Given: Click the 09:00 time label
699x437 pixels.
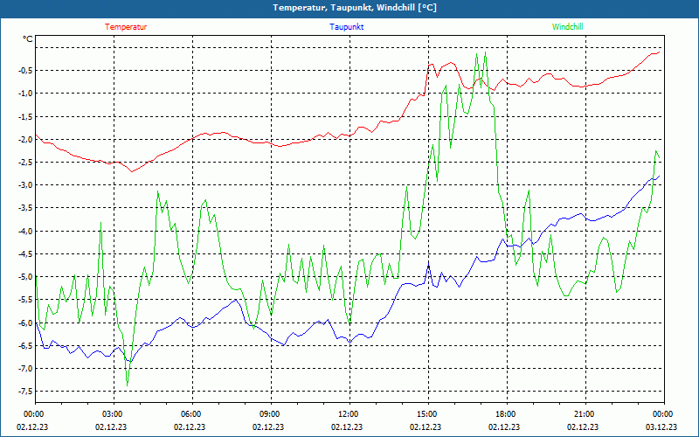Looking at the screenshot, I should click(x=270, y=414).
